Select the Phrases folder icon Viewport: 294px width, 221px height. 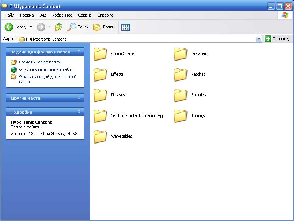100,95
